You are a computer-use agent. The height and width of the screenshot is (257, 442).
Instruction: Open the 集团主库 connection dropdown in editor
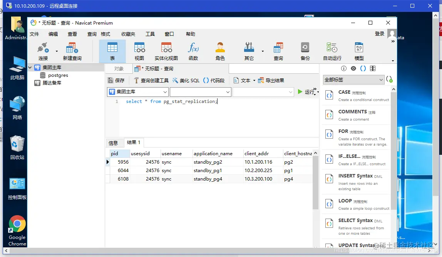138,92
